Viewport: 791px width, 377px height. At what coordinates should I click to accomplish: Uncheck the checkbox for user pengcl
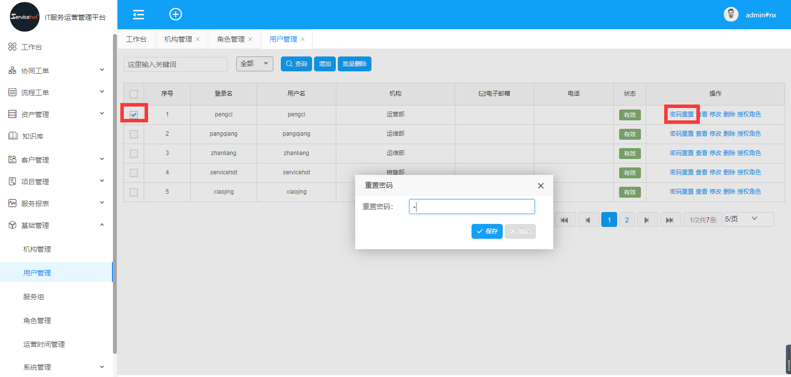click(134, 114)
